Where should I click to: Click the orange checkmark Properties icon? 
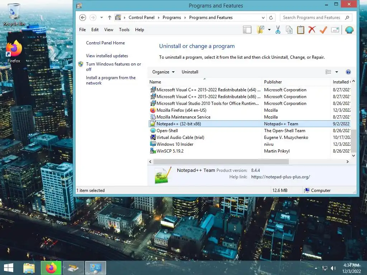pos(323,30)
